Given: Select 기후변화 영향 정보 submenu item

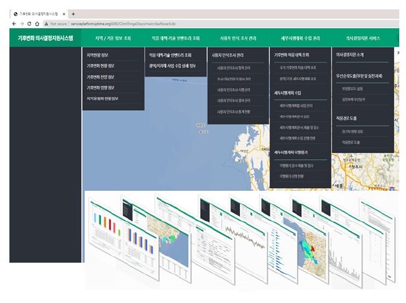Looking at the screenshot, I should [100, 88].
